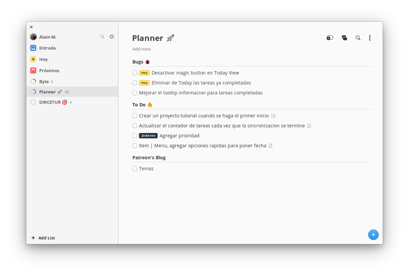Screen dimensions: 409x275
Task: Click Hoy badge on Eliminar de Today task
Action: [144, 83]
